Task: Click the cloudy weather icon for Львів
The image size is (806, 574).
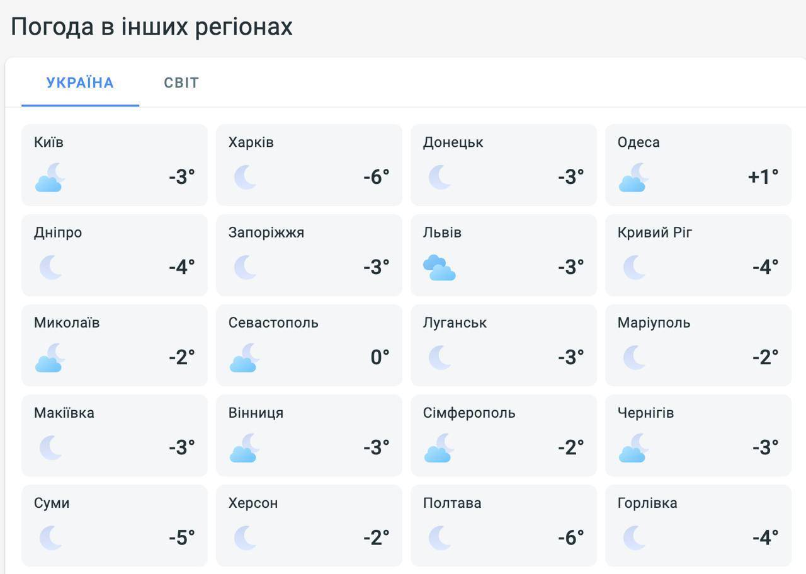Action: [x=440, y=267]
